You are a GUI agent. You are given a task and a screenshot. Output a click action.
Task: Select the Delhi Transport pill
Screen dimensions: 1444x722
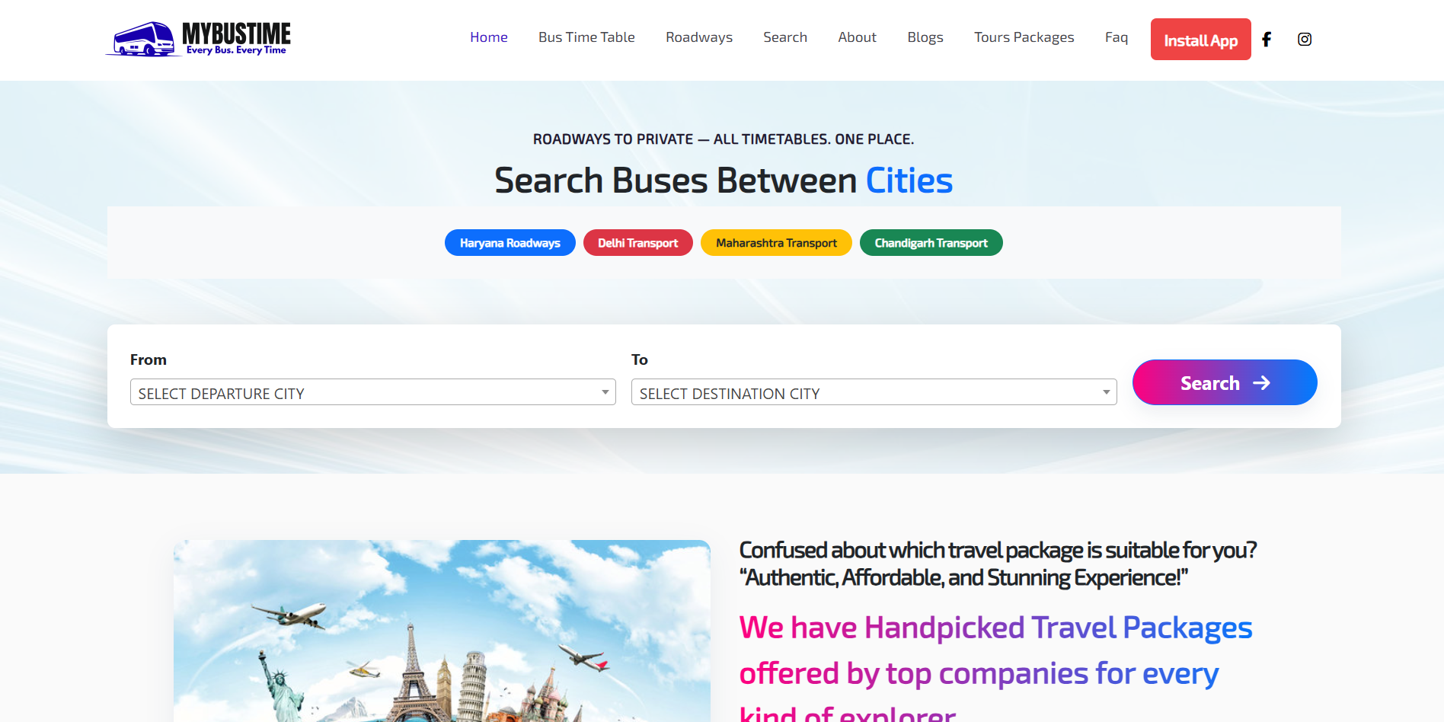tap(638, 243)
